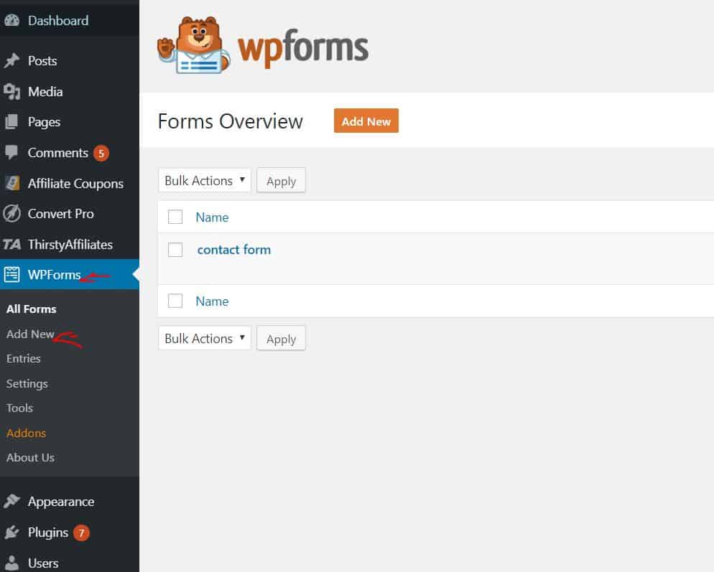Open Tools under WPForms
The image size is (714, 572).
19,408
